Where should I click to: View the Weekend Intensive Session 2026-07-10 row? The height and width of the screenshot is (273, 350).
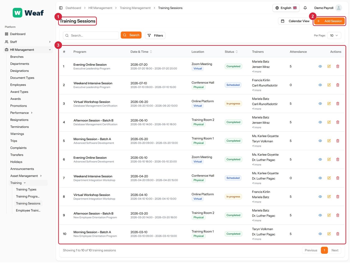click(x=320, y=85)
